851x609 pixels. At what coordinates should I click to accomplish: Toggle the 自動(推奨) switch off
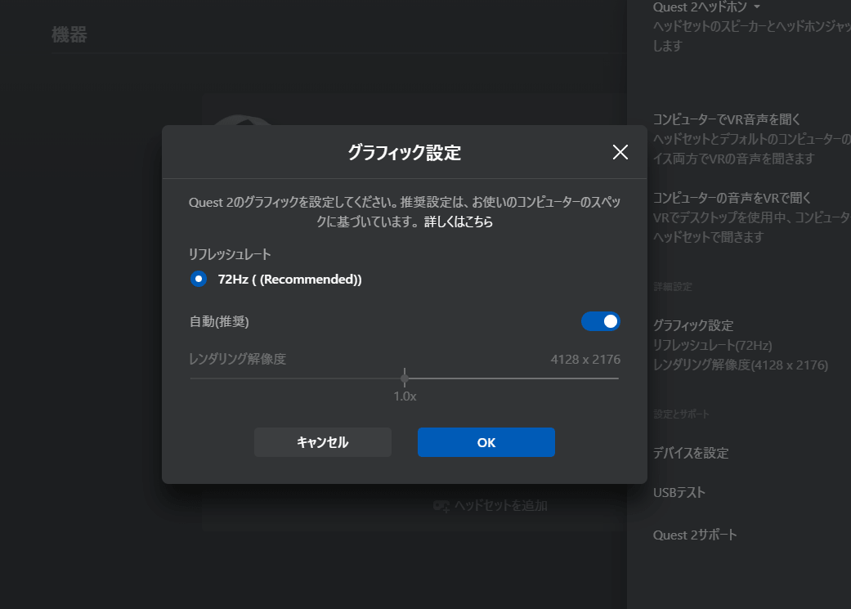coord(600,321)
